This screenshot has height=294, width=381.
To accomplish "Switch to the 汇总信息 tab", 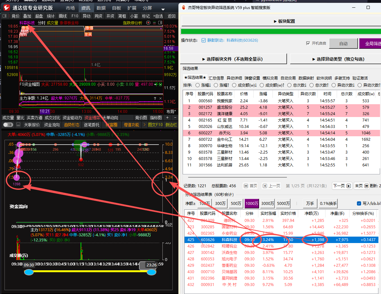I will click(216, 78).
